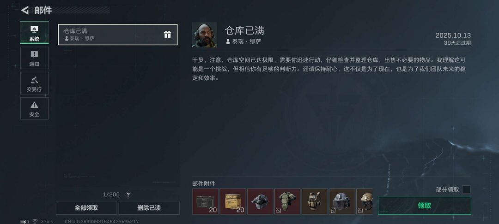Viewport: 499px width, 224px height.
Task: Switch to the 通知 tab
Action: click(x=34, y=58)
